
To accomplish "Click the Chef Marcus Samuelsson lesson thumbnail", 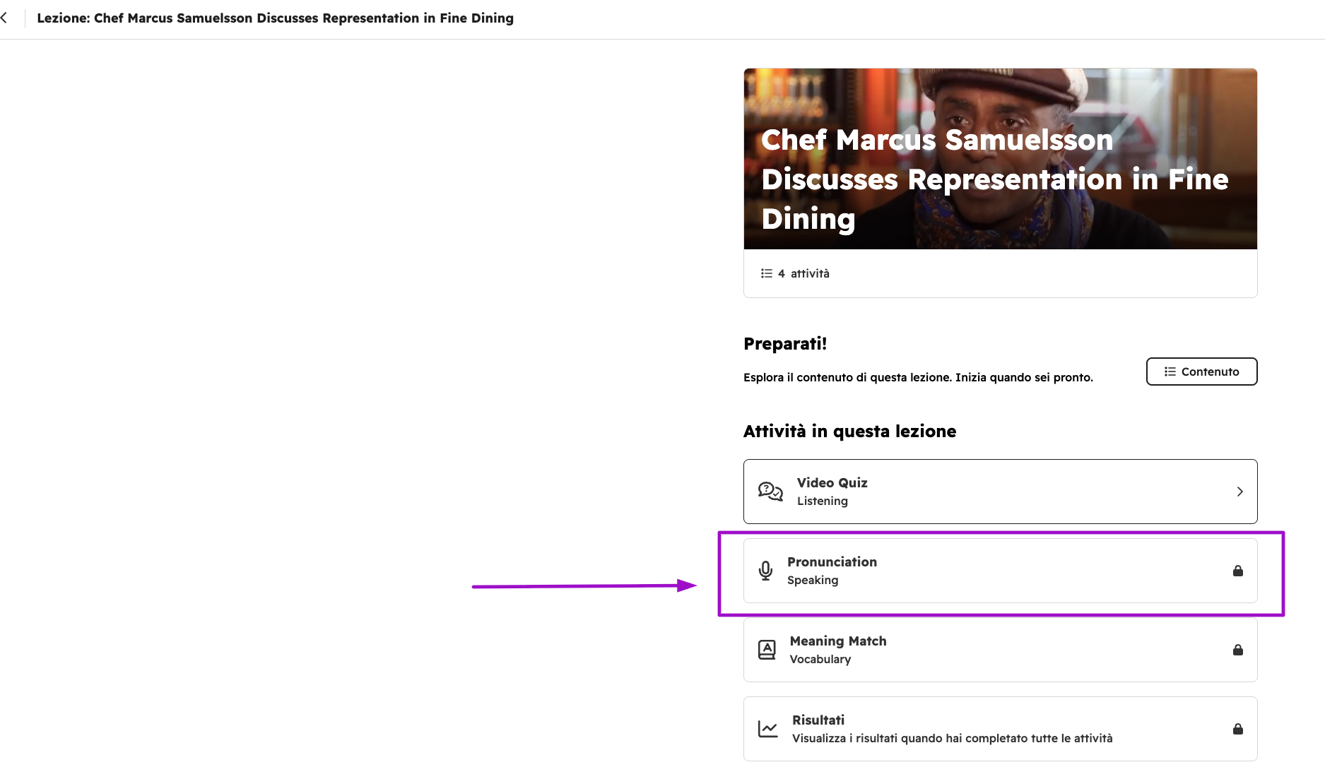I will tap(1000, 159).
